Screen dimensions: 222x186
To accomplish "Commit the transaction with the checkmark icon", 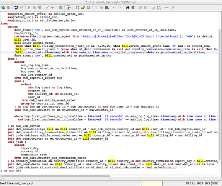I will [47, 8].
